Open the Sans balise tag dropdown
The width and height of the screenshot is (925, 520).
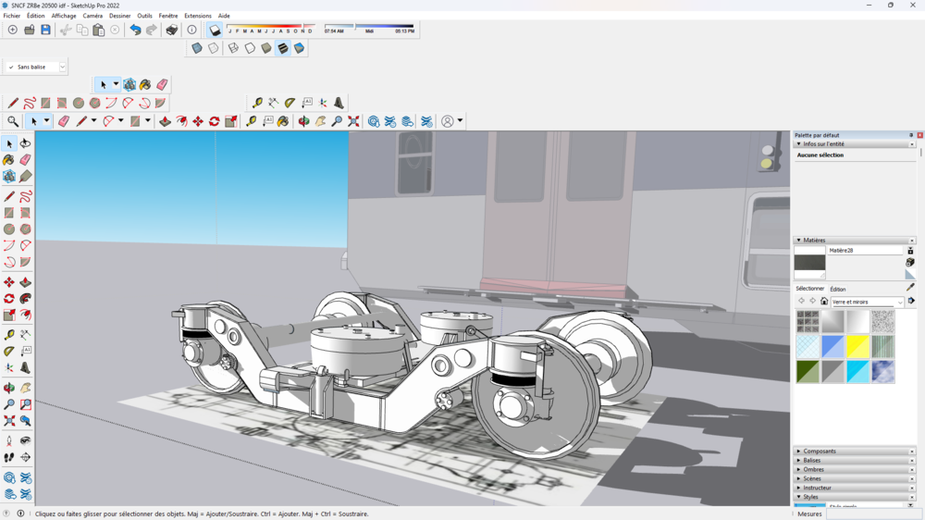62,67
